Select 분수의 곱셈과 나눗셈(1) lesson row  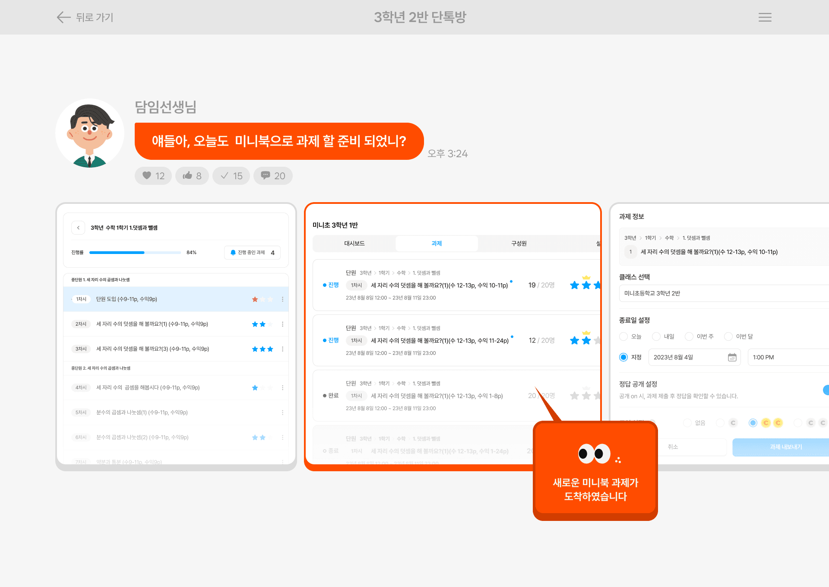(176, 412)
